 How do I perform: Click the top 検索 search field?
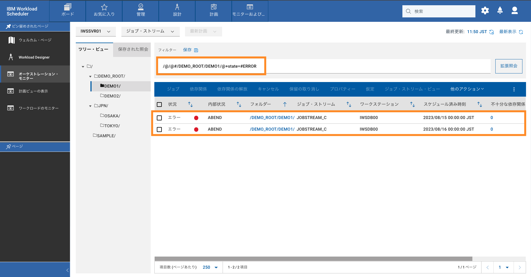(439, 11)
